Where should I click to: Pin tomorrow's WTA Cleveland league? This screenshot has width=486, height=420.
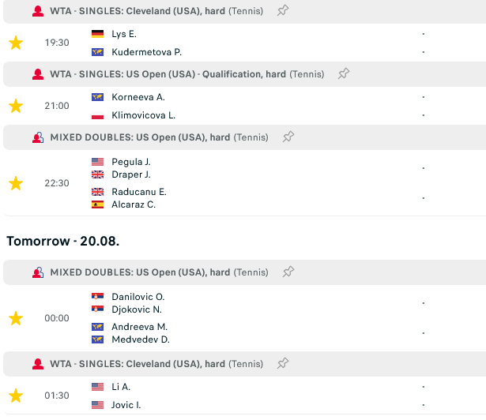(282, 364)
